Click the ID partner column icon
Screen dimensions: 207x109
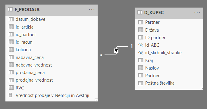pos(141,37)
